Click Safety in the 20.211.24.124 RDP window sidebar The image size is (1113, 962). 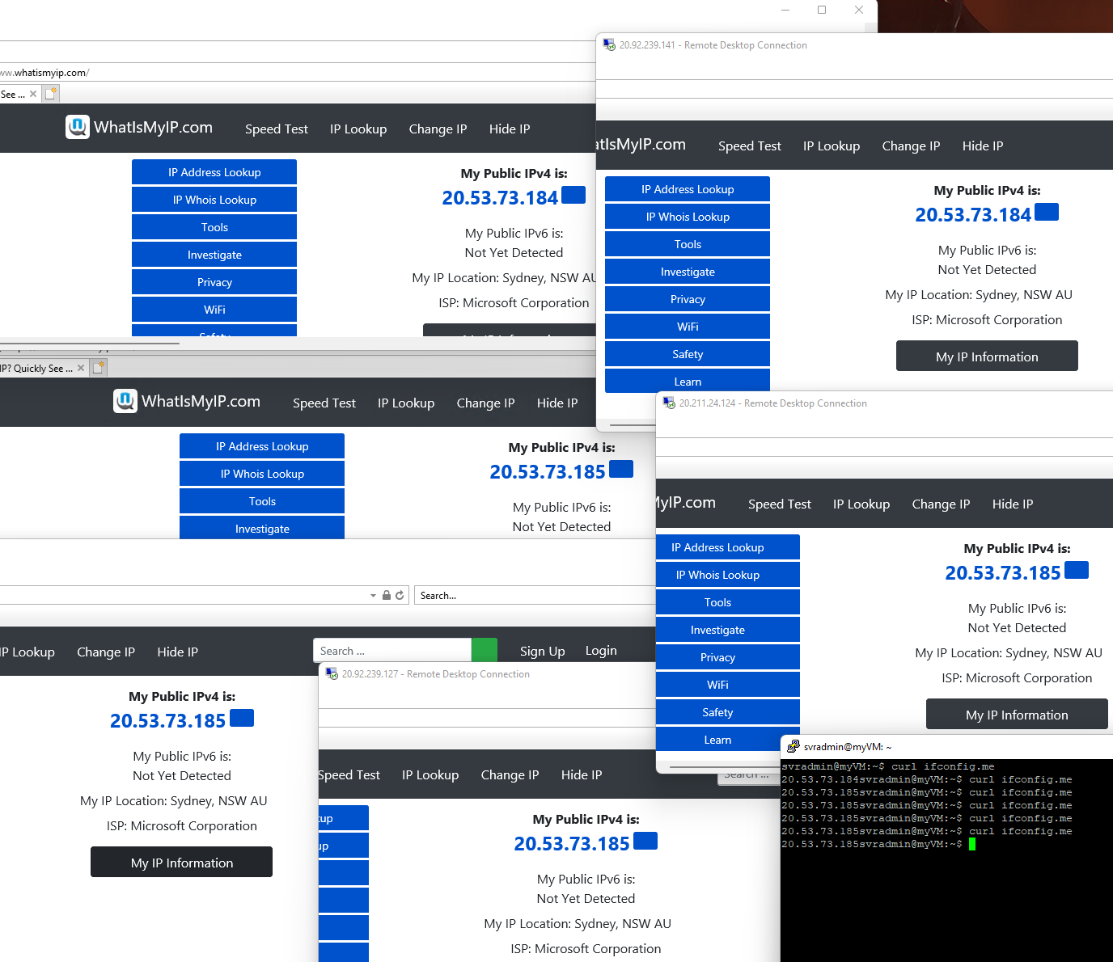pyautogui.click(x=728, y=712)
